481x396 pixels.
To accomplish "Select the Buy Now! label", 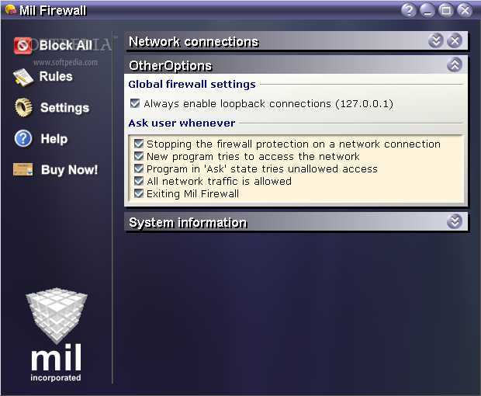I will pos(69,170).
